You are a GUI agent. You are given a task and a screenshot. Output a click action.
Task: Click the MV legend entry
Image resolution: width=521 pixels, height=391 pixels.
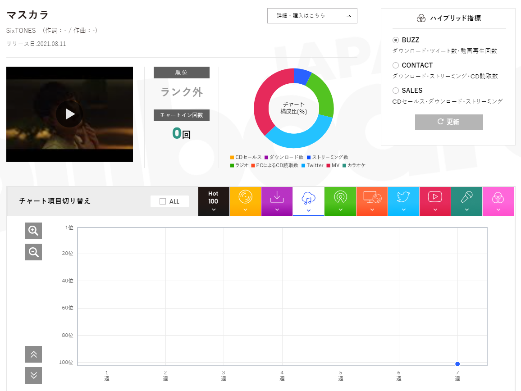333,165
